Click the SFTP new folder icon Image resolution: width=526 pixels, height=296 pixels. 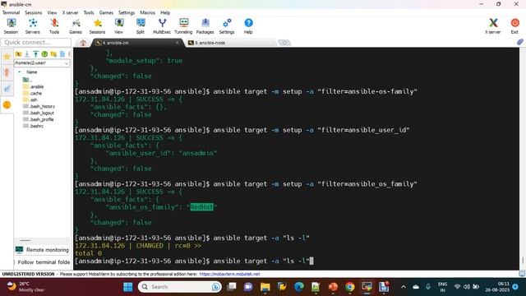click(53, 54)
